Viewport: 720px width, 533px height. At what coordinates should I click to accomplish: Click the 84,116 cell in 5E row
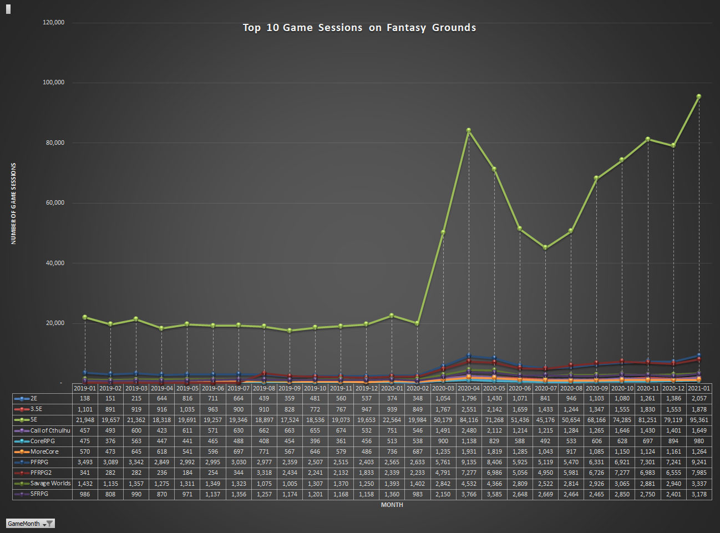469,420
